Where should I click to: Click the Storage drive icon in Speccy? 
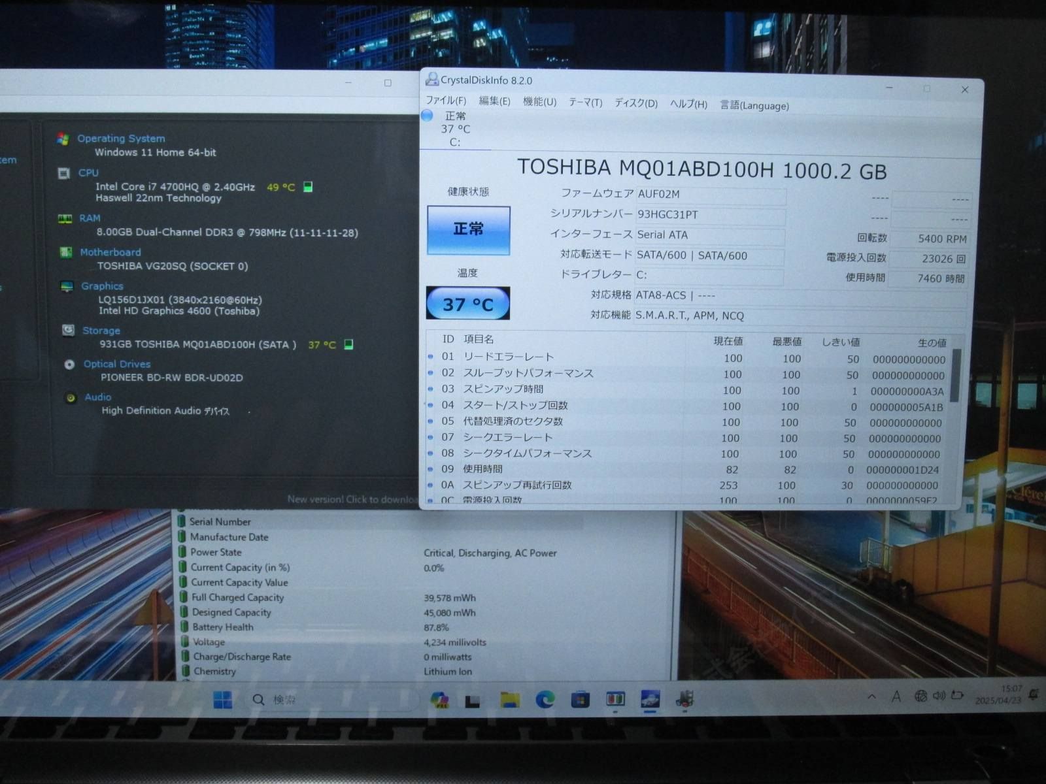click(x=68, y=330)
